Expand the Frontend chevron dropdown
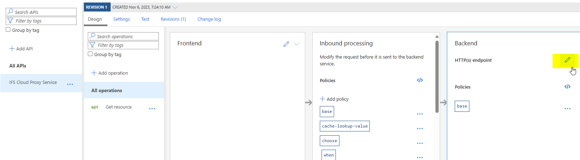The height and width of the screenshot is (160, 580). (x=297, y=44)
